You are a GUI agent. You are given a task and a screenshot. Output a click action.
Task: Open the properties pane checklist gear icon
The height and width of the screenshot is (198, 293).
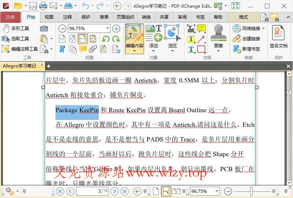click(x=116, y=49)
